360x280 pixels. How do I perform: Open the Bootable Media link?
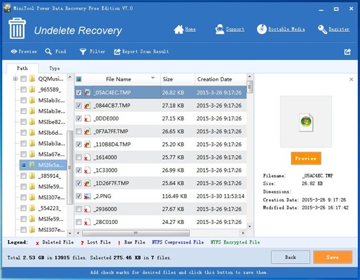pyautogui.click(x=286, y=29)
